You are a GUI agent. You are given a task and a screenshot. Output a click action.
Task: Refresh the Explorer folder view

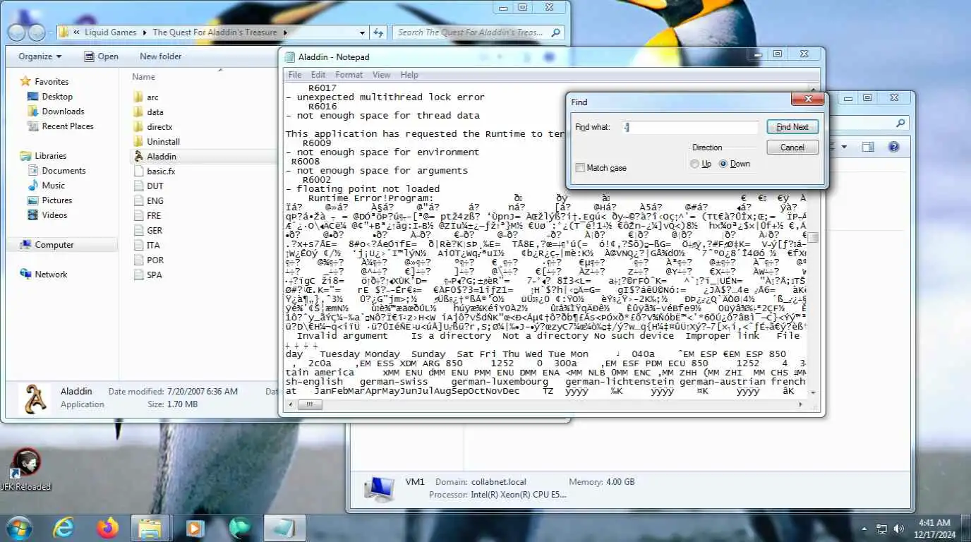click(x=378, y=32)
